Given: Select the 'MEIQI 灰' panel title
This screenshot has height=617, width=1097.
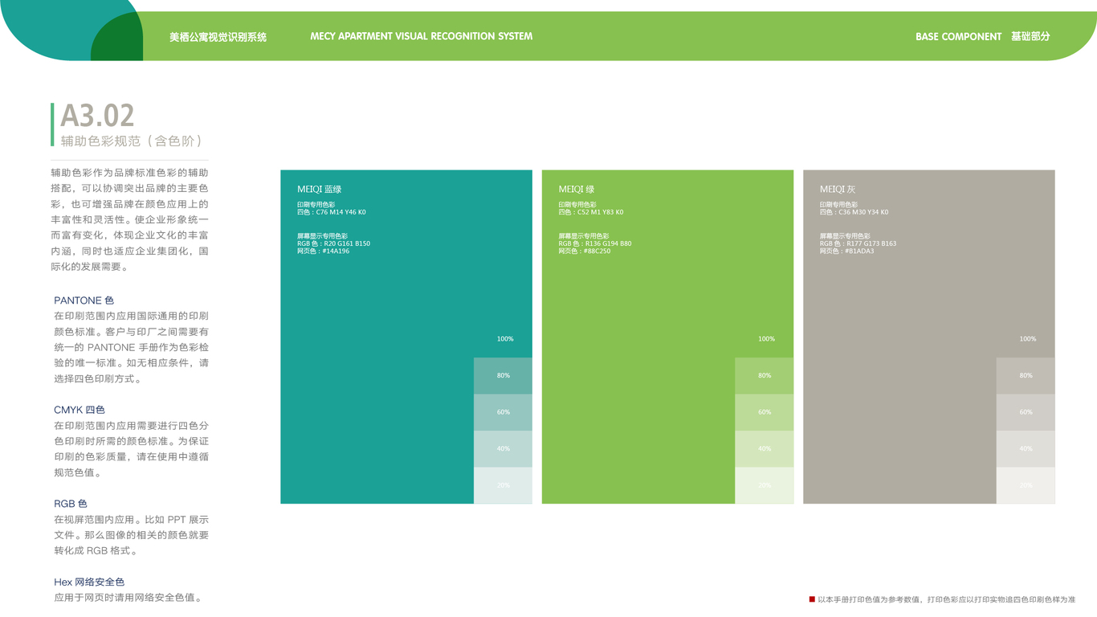Looking at the screenshot, I should tap(838, 190).
